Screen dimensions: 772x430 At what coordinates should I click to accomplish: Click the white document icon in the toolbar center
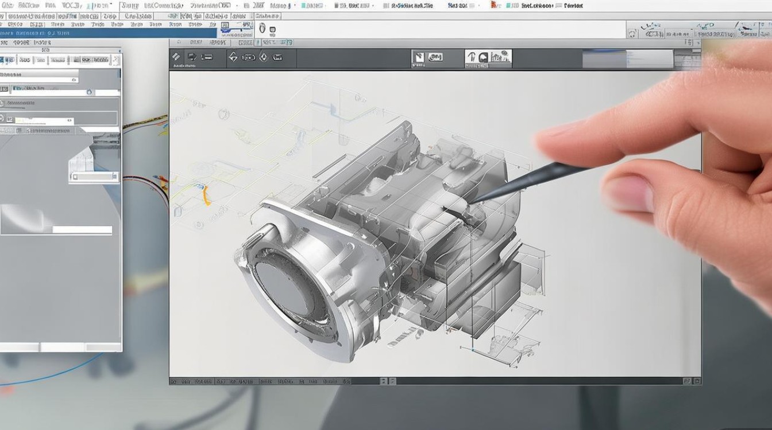pyautogui.click(x=419, y=57)
